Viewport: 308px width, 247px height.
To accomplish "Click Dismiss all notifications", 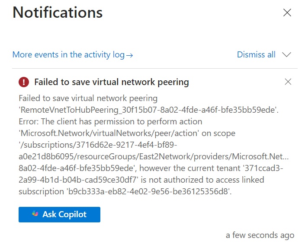I will (256, 55).
